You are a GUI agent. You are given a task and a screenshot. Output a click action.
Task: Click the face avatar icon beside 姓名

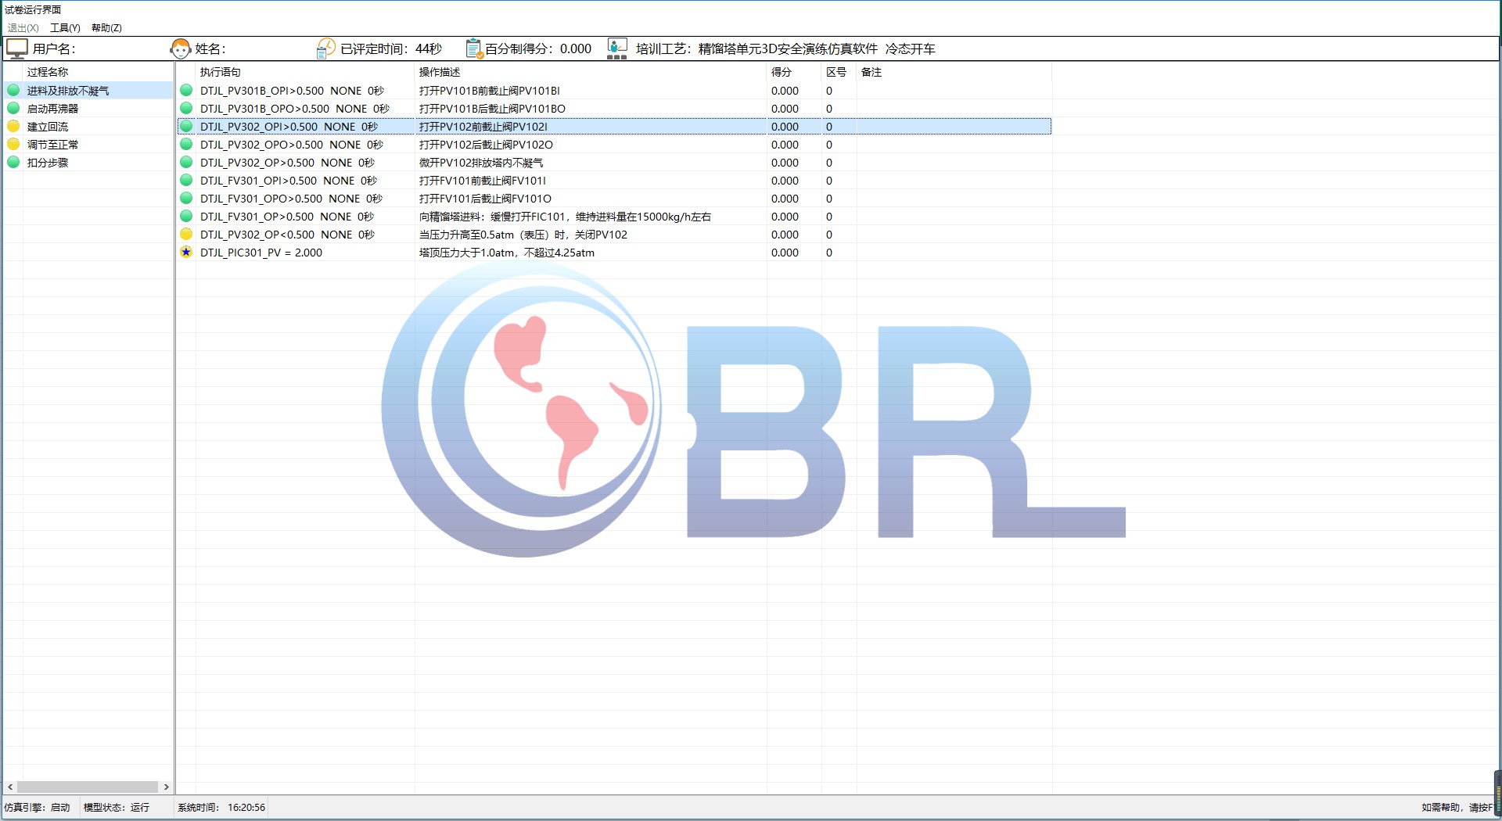click(181, 48)
